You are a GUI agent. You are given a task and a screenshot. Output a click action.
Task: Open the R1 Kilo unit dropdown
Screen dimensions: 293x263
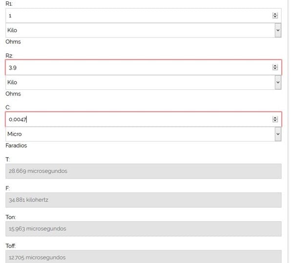[277, 30]
